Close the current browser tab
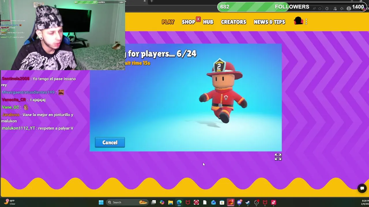The width and height of the screenshot is (369, 207). (145, 1)
